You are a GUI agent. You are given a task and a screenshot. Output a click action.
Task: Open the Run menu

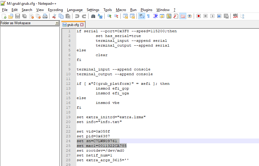click(133, 10)
